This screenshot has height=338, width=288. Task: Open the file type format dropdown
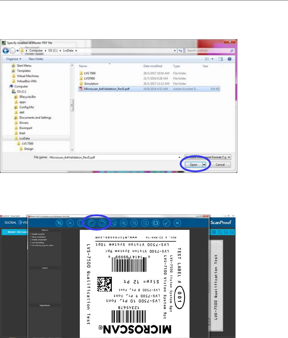click(x=208, y=157)
